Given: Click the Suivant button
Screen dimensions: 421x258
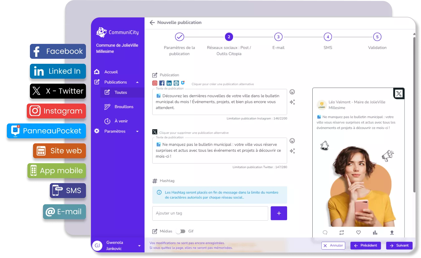Looking at the screenshot, I should tap(399, 246).
